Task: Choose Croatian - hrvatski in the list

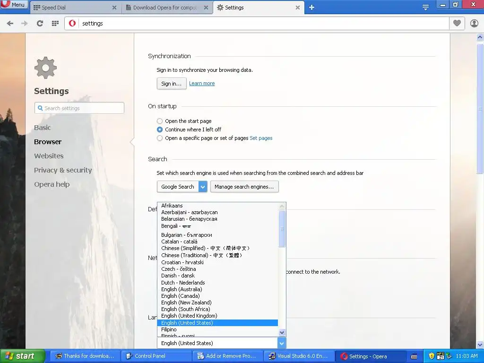Action: (x=217, y=262)
